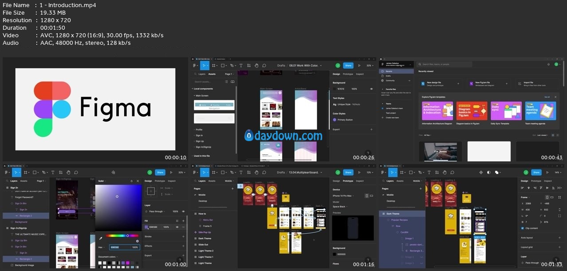
Task: Toggle Background visibility eye in the 00:00:26 frame
Action: coord(371,89)
